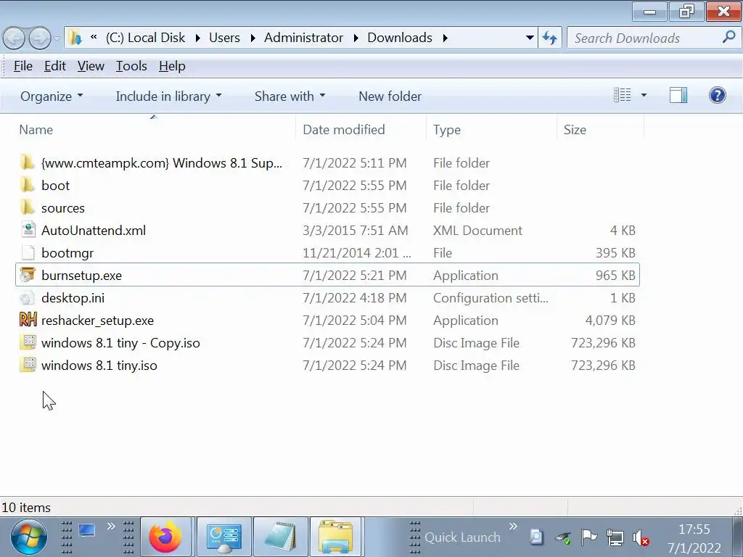Image resolution: width=743 pixels, height=557 pixels.
Task: Click the magnifier search icon
Action: 728,38
